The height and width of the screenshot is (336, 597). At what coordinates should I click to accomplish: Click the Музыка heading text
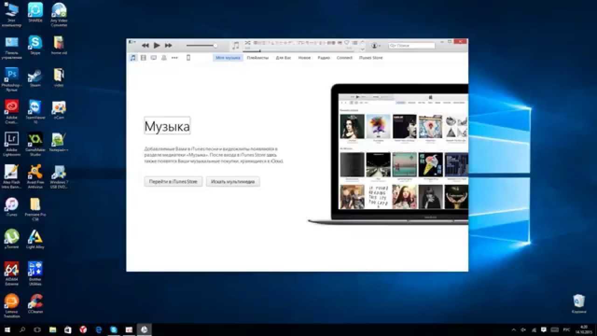pyautogui.click(x=167, y=126)
